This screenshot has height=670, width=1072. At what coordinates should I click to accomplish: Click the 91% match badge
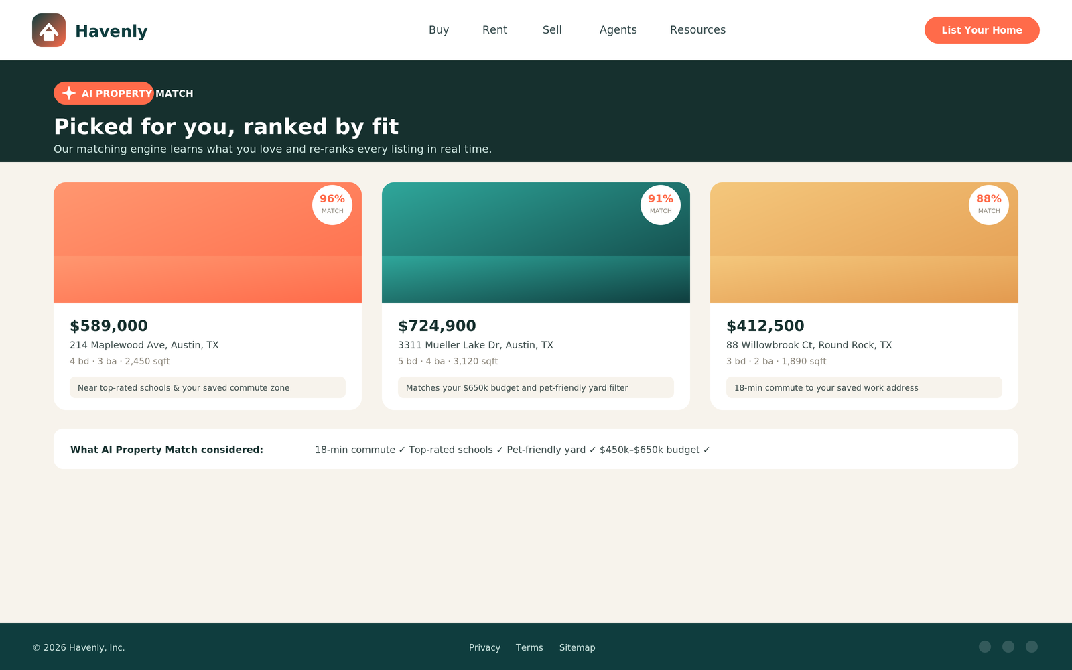[661, 205]
